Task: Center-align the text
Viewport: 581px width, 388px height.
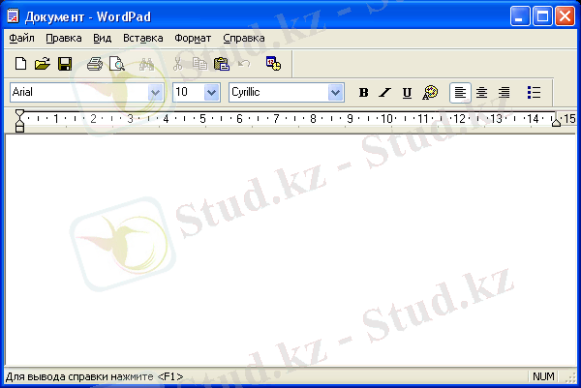Action: 481,93
